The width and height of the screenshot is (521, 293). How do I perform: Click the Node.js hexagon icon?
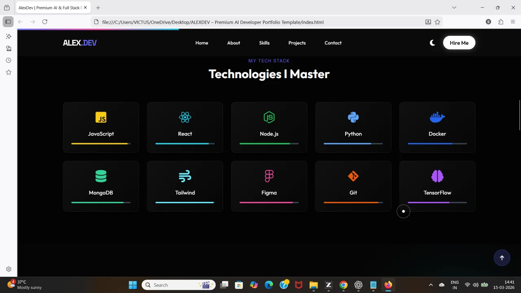click(269, 117)
